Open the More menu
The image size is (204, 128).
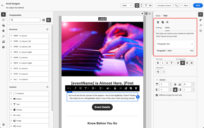point(184,5)
